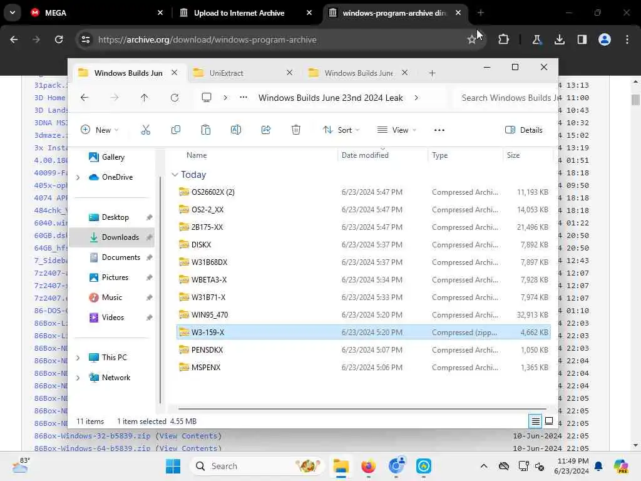Image resolution: width=641 pixels, height=481 pixels.
Task: Click the Paste clipboard icon
Action: click(x=205, y=130)
